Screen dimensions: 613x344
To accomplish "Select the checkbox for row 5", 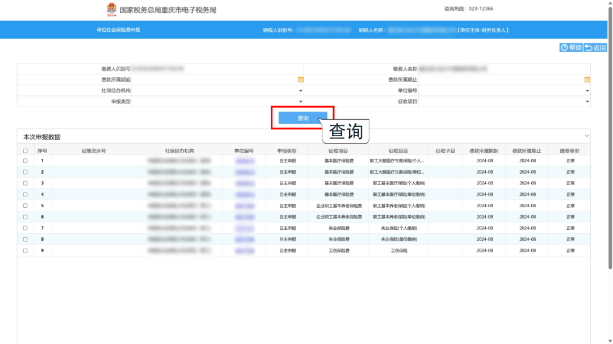I will pos(25,205).
